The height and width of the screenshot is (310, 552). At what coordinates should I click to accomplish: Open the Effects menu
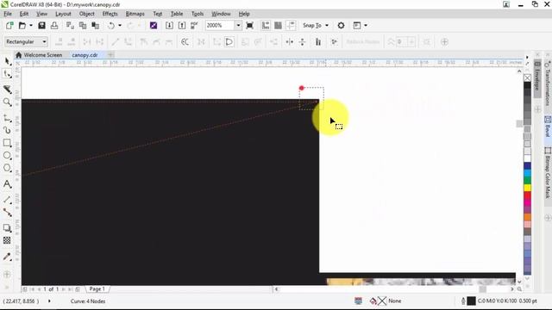[x=110, y=14]
